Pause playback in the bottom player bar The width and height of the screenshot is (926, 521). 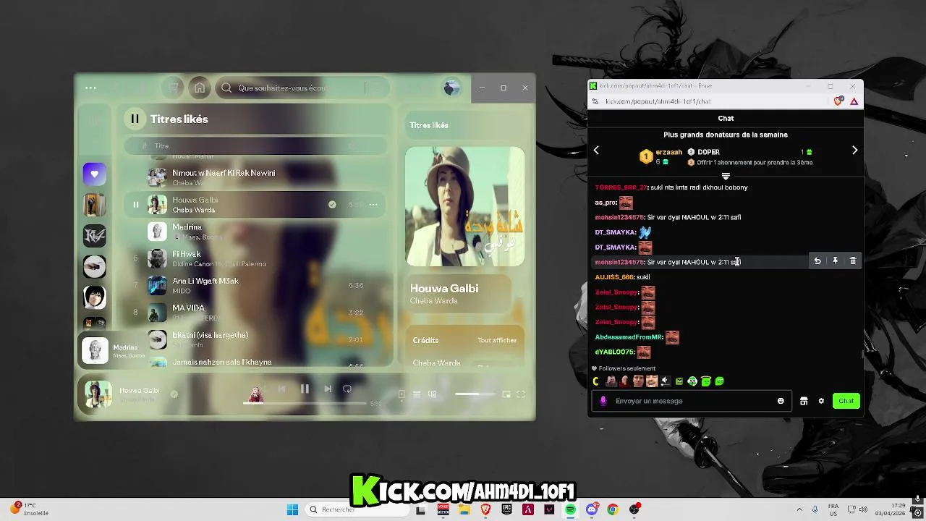(305, 389)
